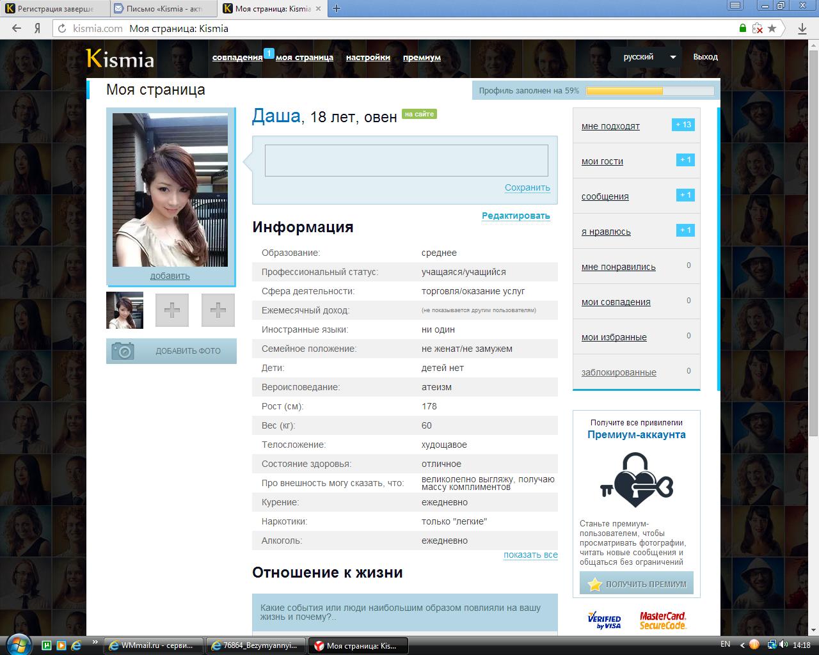This screenshot has width=819, height=655.
Task: Switch to 'Регистрация заверше' browser tab
Action: tap(56, 9)
